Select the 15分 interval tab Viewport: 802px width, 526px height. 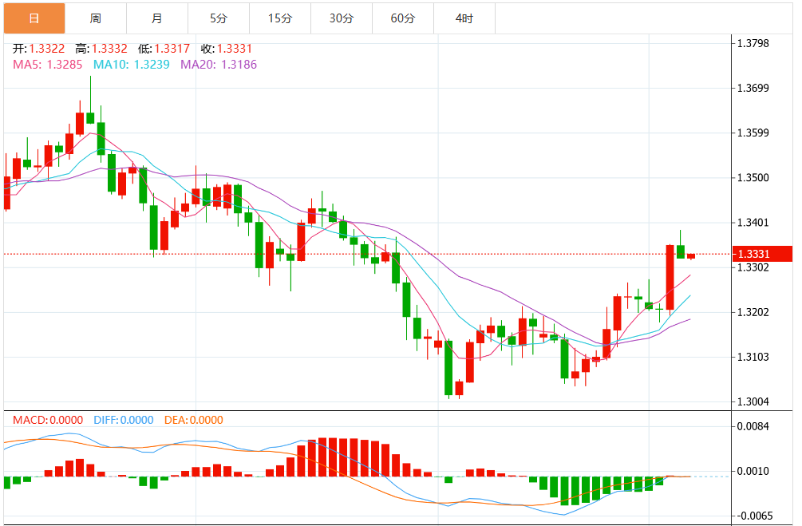(279, 18)
